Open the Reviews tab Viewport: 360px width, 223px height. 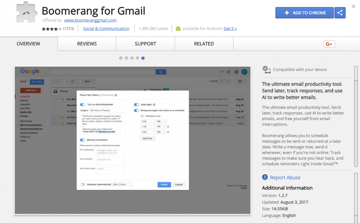[x=87, y=44]
